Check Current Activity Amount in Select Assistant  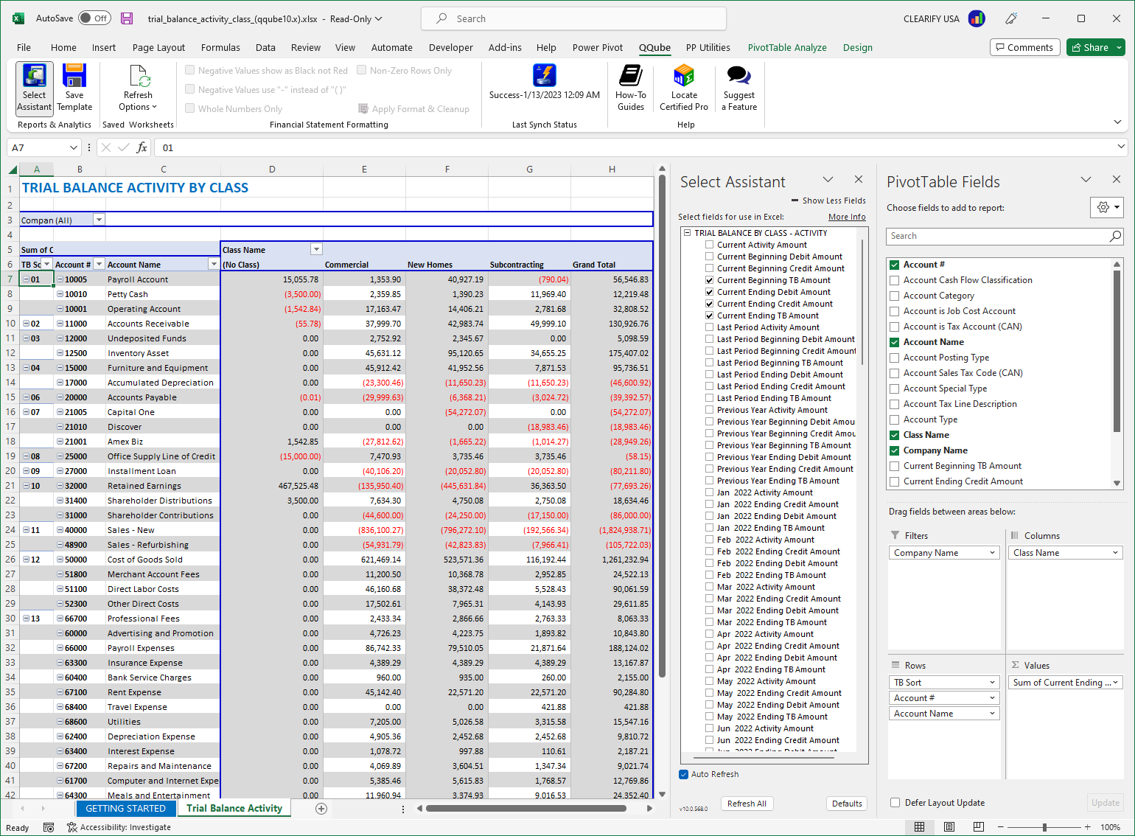[709, 245]
